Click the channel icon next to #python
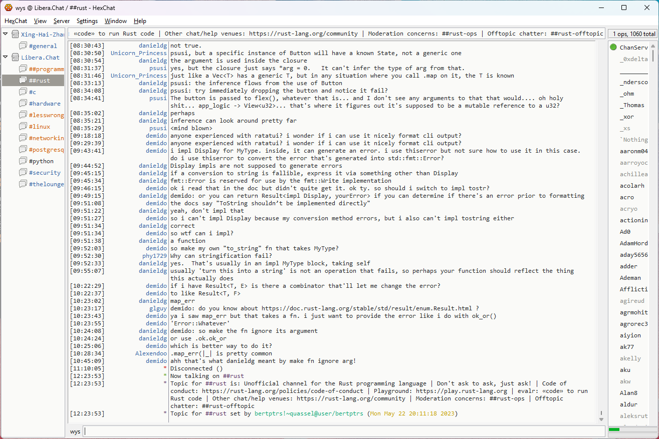This screenshot has width=659, height=439. (x=23, y=161)
